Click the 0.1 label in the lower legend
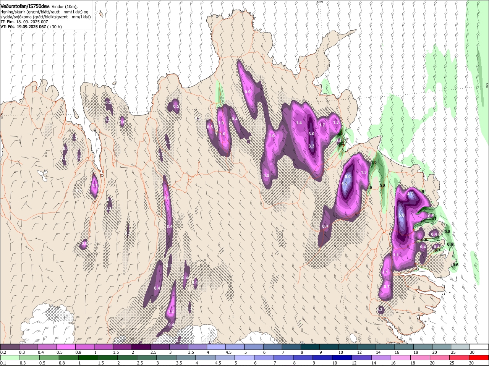 pos(3,363)
